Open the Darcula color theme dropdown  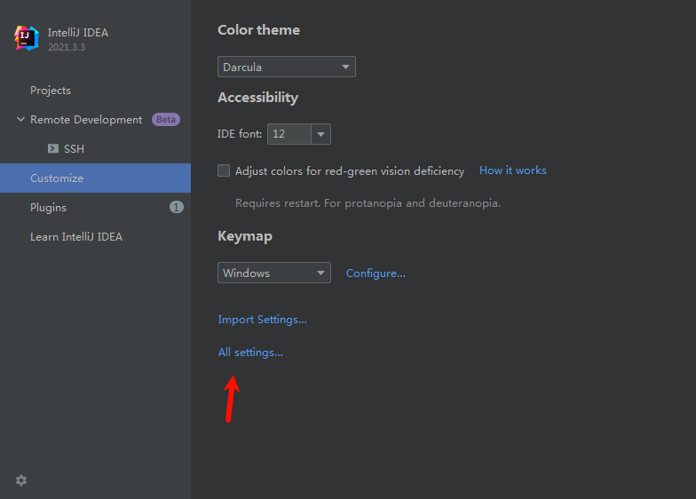click(286, 67)
